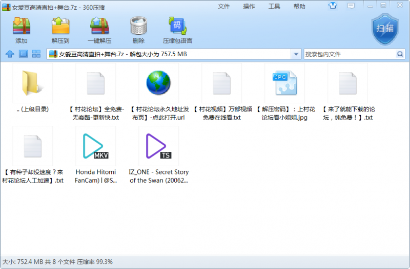
Task: Open the 操作 menu
Action: pyautogui.click(x=249, y=7)
